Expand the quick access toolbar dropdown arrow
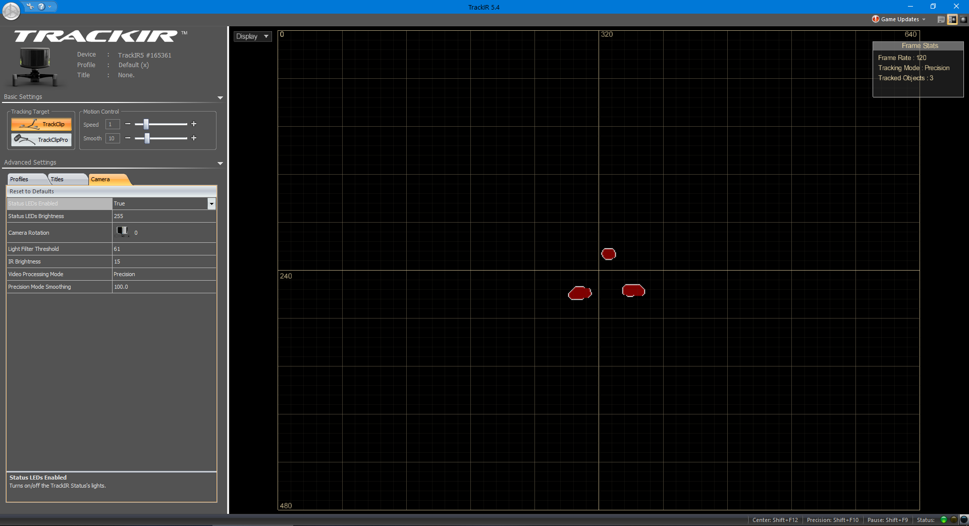This screenshot has height=526, width=969. (50, 7)
